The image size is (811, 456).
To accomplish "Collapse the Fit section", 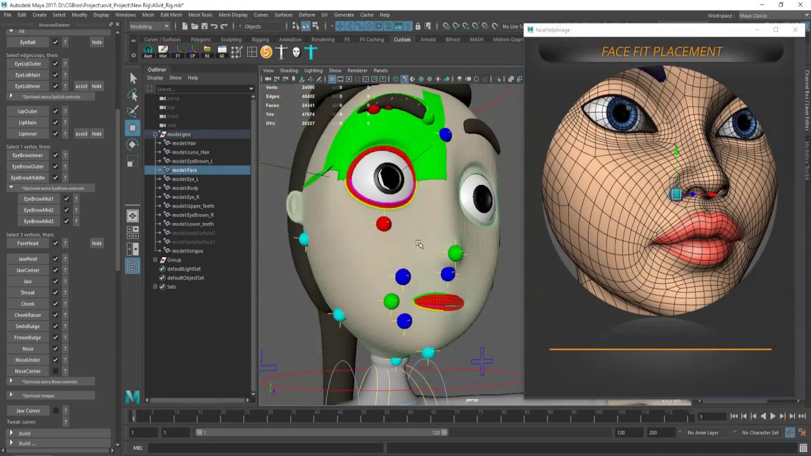I will pyautogui.click(x=11, y=31).
